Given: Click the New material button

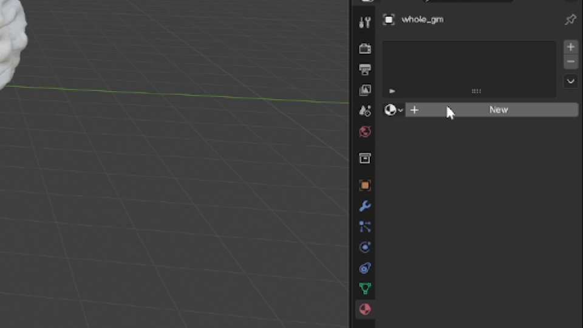Looking at the screenshot, I should pyautogui.click(x=491, y=110).
